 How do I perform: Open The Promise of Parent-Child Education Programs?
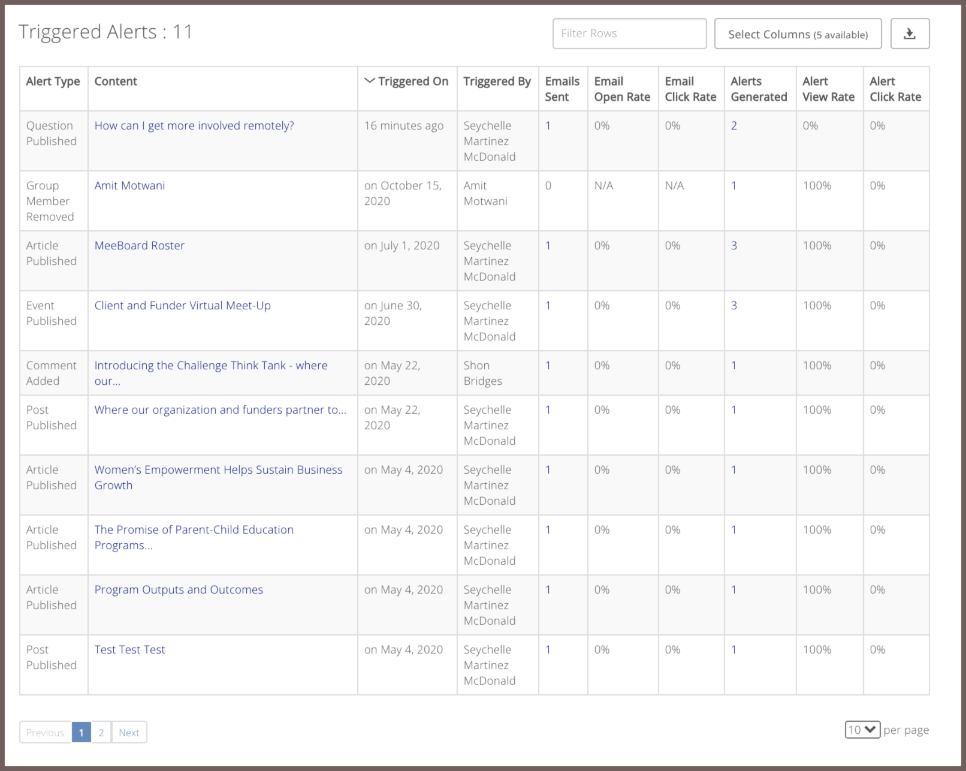coord(194,537)
